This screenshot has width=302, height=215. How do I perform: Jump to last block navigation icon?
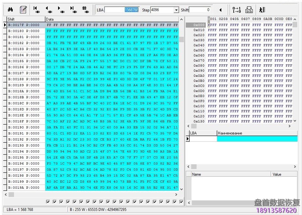coord(73,10)
